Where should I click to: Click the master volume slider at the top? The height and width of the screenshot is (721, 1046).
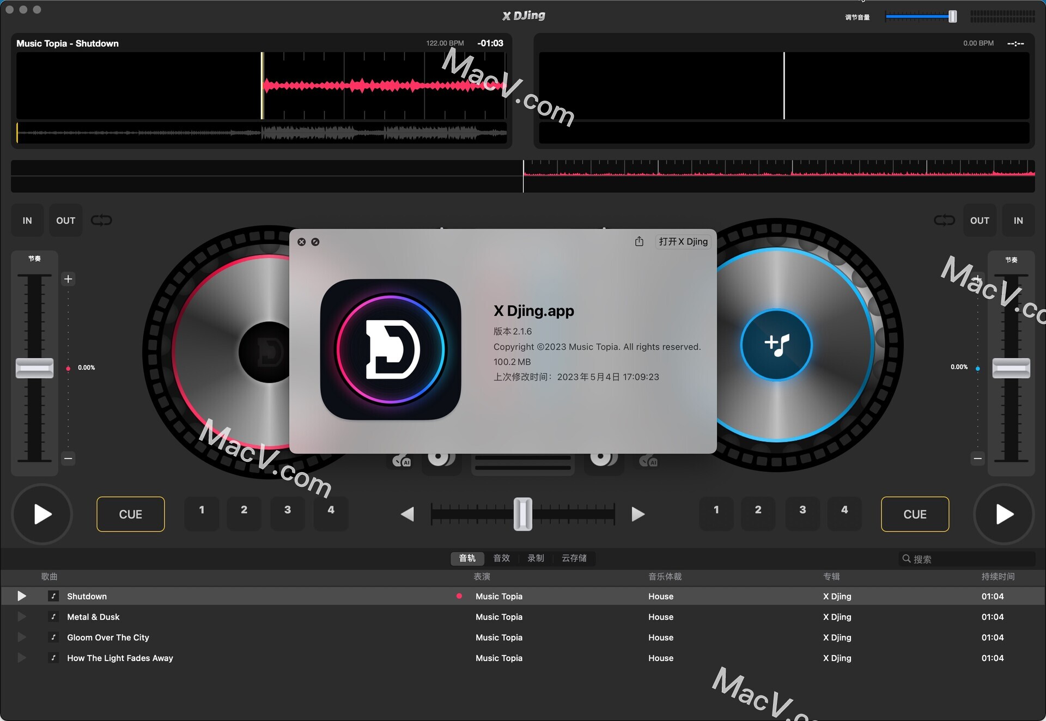coord(921,17)
